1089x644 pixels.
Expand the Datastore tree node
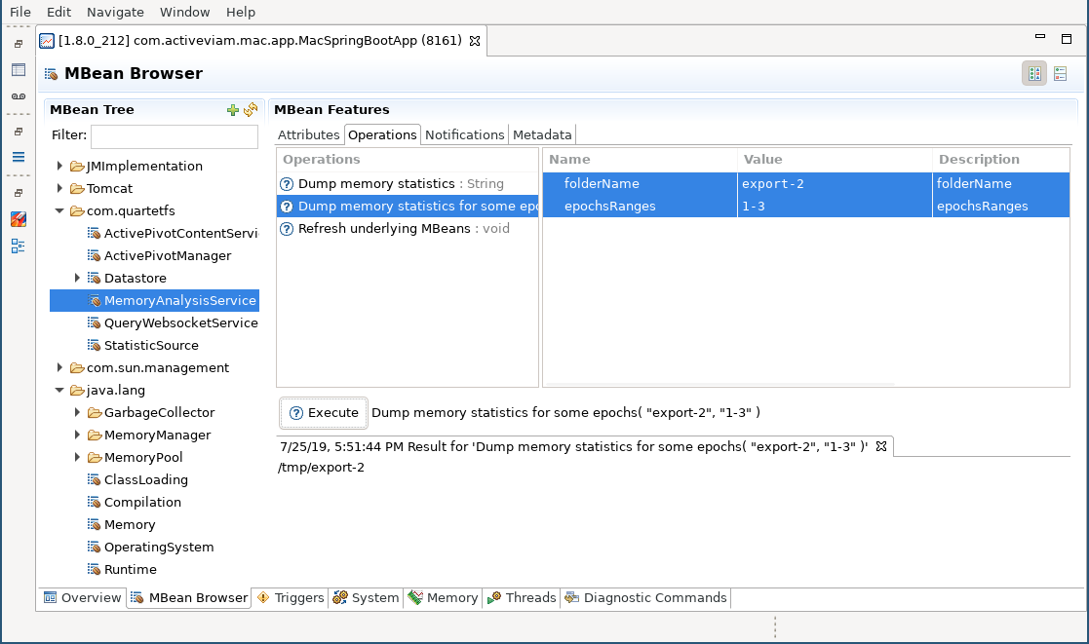click(78, 278)
